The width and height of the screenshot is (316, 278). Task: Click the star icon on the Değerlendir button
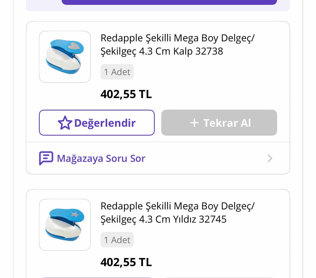(65, 123)
